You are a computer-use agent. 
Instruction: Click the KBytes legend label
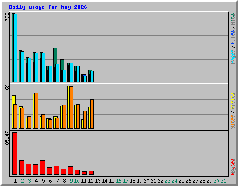tap(232, 167)
